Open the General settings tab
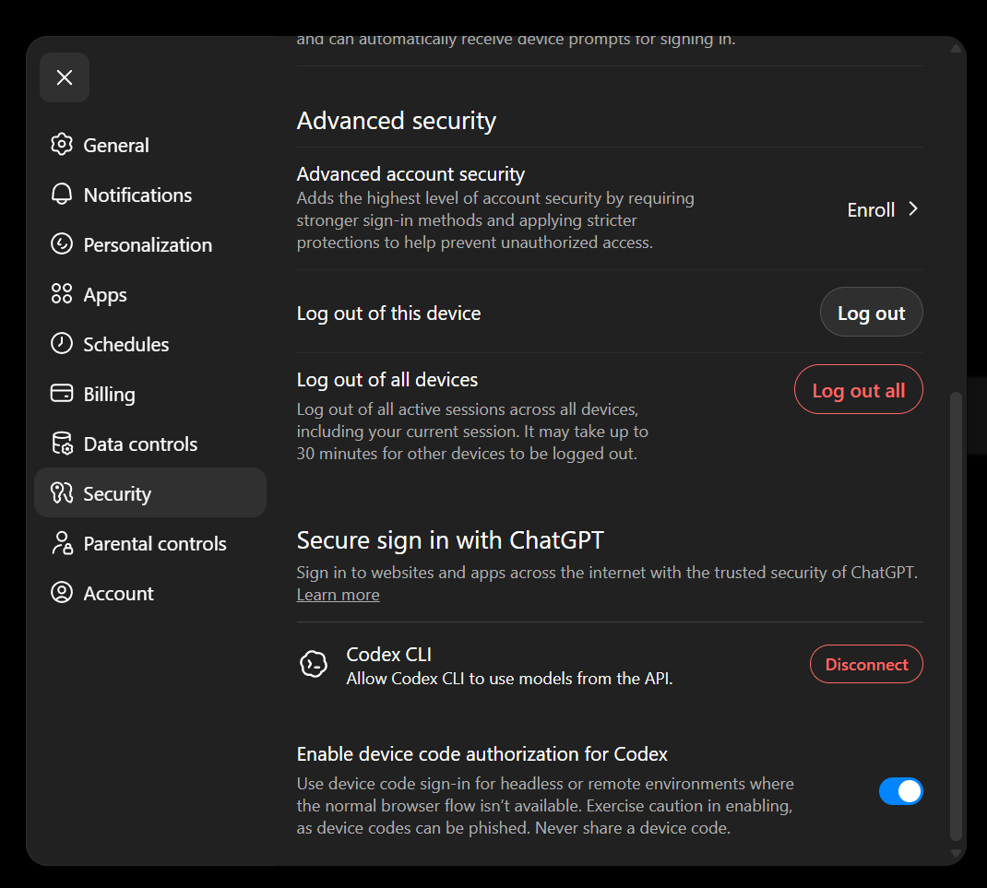The image size is (987, 888). coord(149,145)
